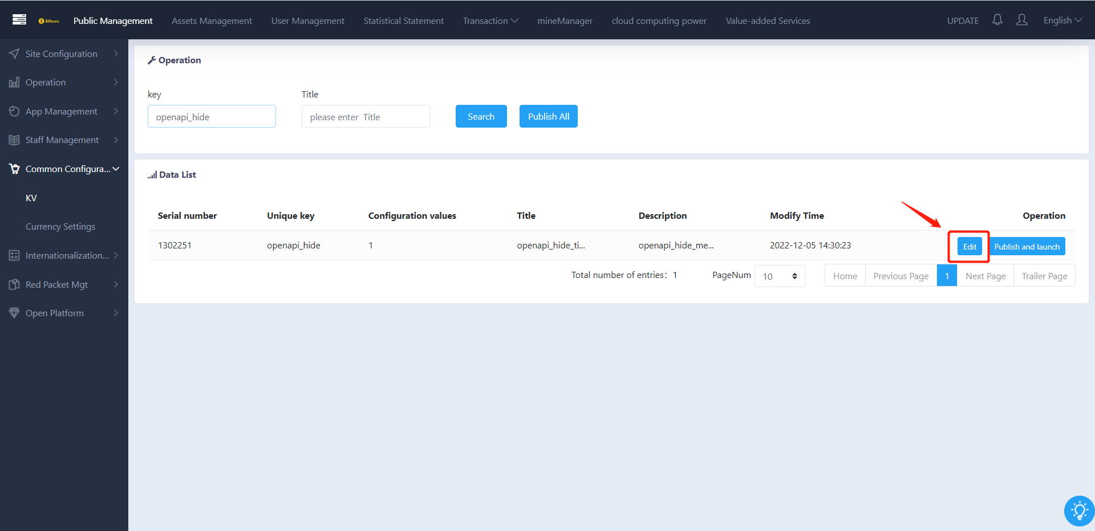Expand the Site Configuration chevron

(116, 54)
